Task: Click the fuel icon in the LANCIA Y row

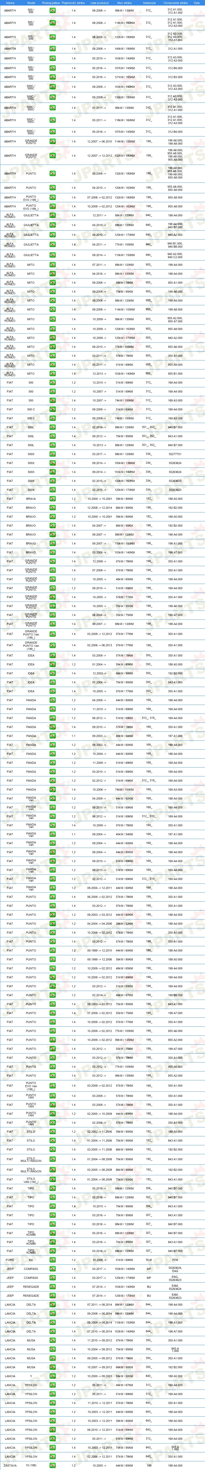Action: coord(52,1376)
